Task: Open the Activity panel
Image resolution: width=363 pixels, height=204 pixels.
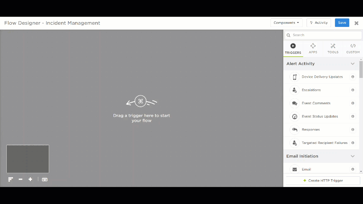Action: 319,23
